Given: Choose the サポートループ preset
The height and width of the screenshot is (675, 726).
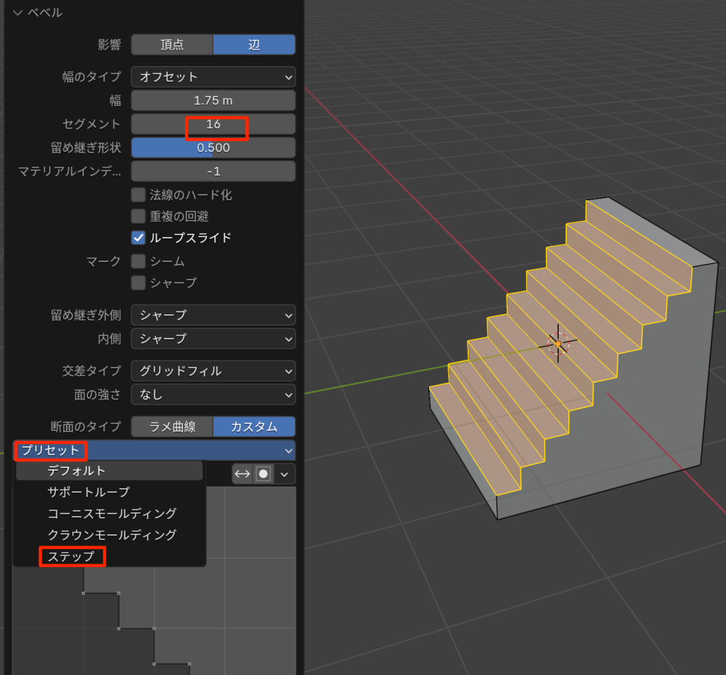Looking at the screenshot, I should pos(89,492).
